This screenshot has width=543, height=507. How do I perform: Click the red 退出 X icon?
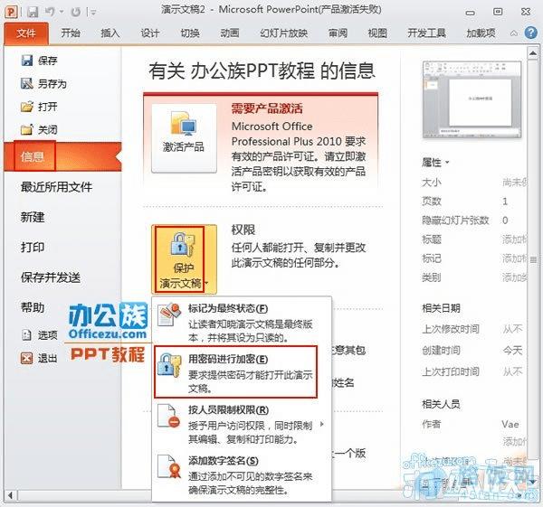(26, 358)
